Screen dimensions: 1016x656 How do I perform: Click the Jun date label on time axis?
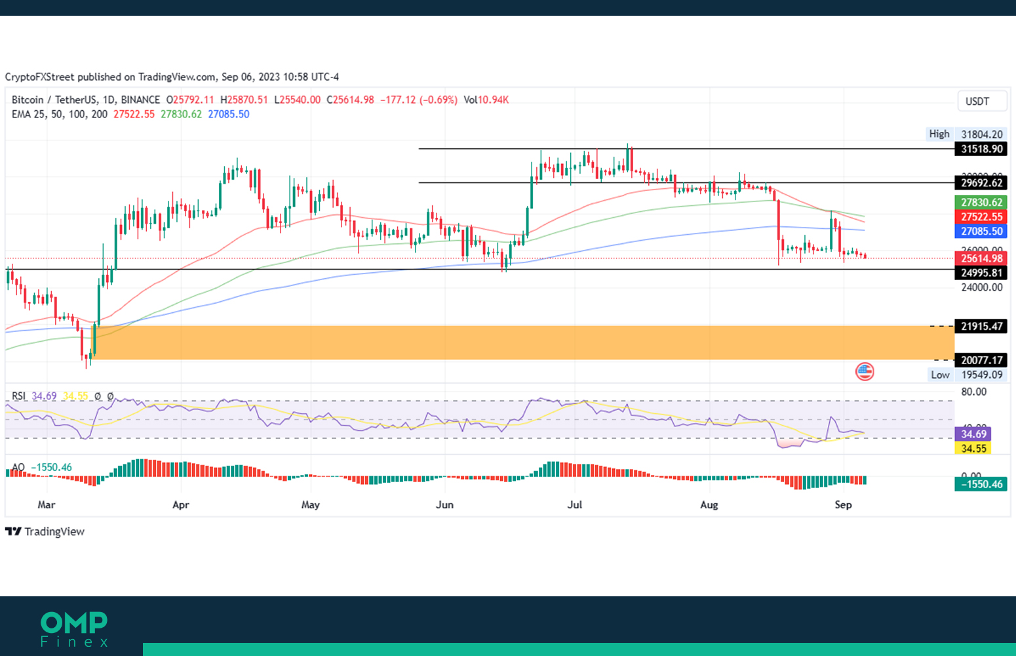444,504
